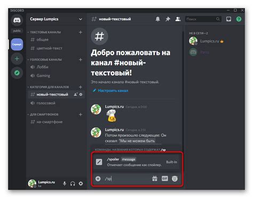Click the message input with /sp
The height and width of the screenshot is (198, 253).
click(127, 179)
